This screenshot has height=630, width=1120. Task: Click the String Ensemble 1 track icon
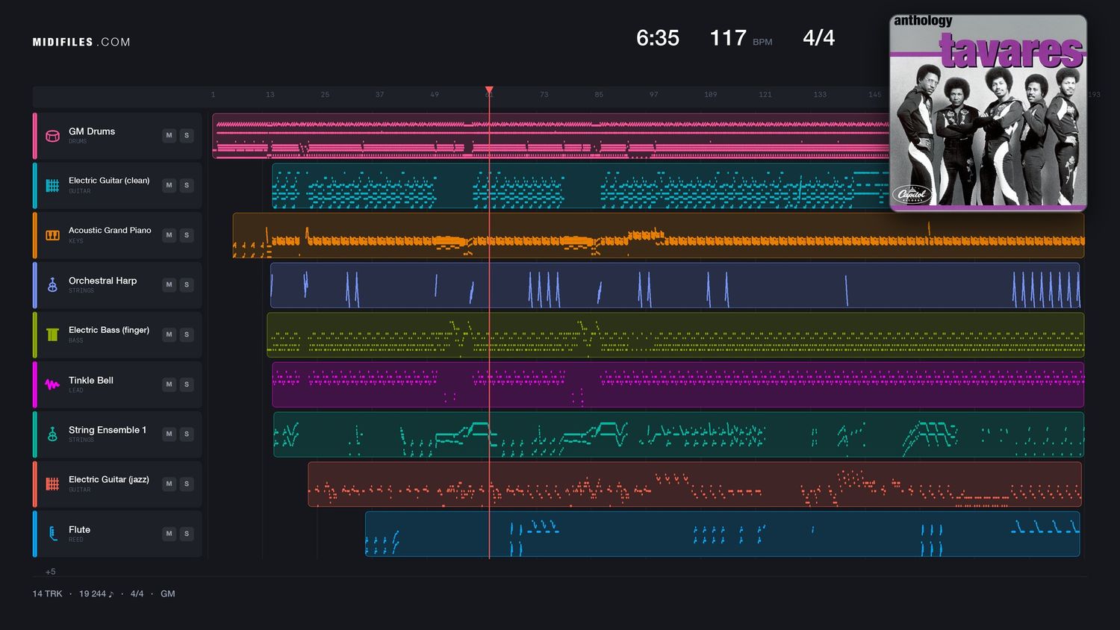[x=52, y=434]
